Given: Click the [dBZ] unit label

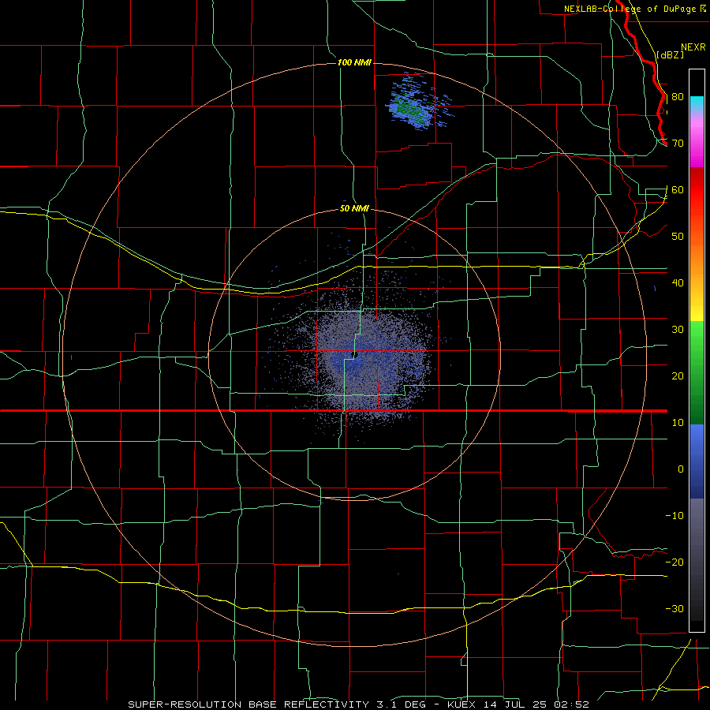Looking at the screenshot, I should point(670,54).
